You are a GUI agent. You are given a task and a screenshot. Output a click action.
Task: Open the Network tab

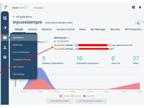point(47,29)
